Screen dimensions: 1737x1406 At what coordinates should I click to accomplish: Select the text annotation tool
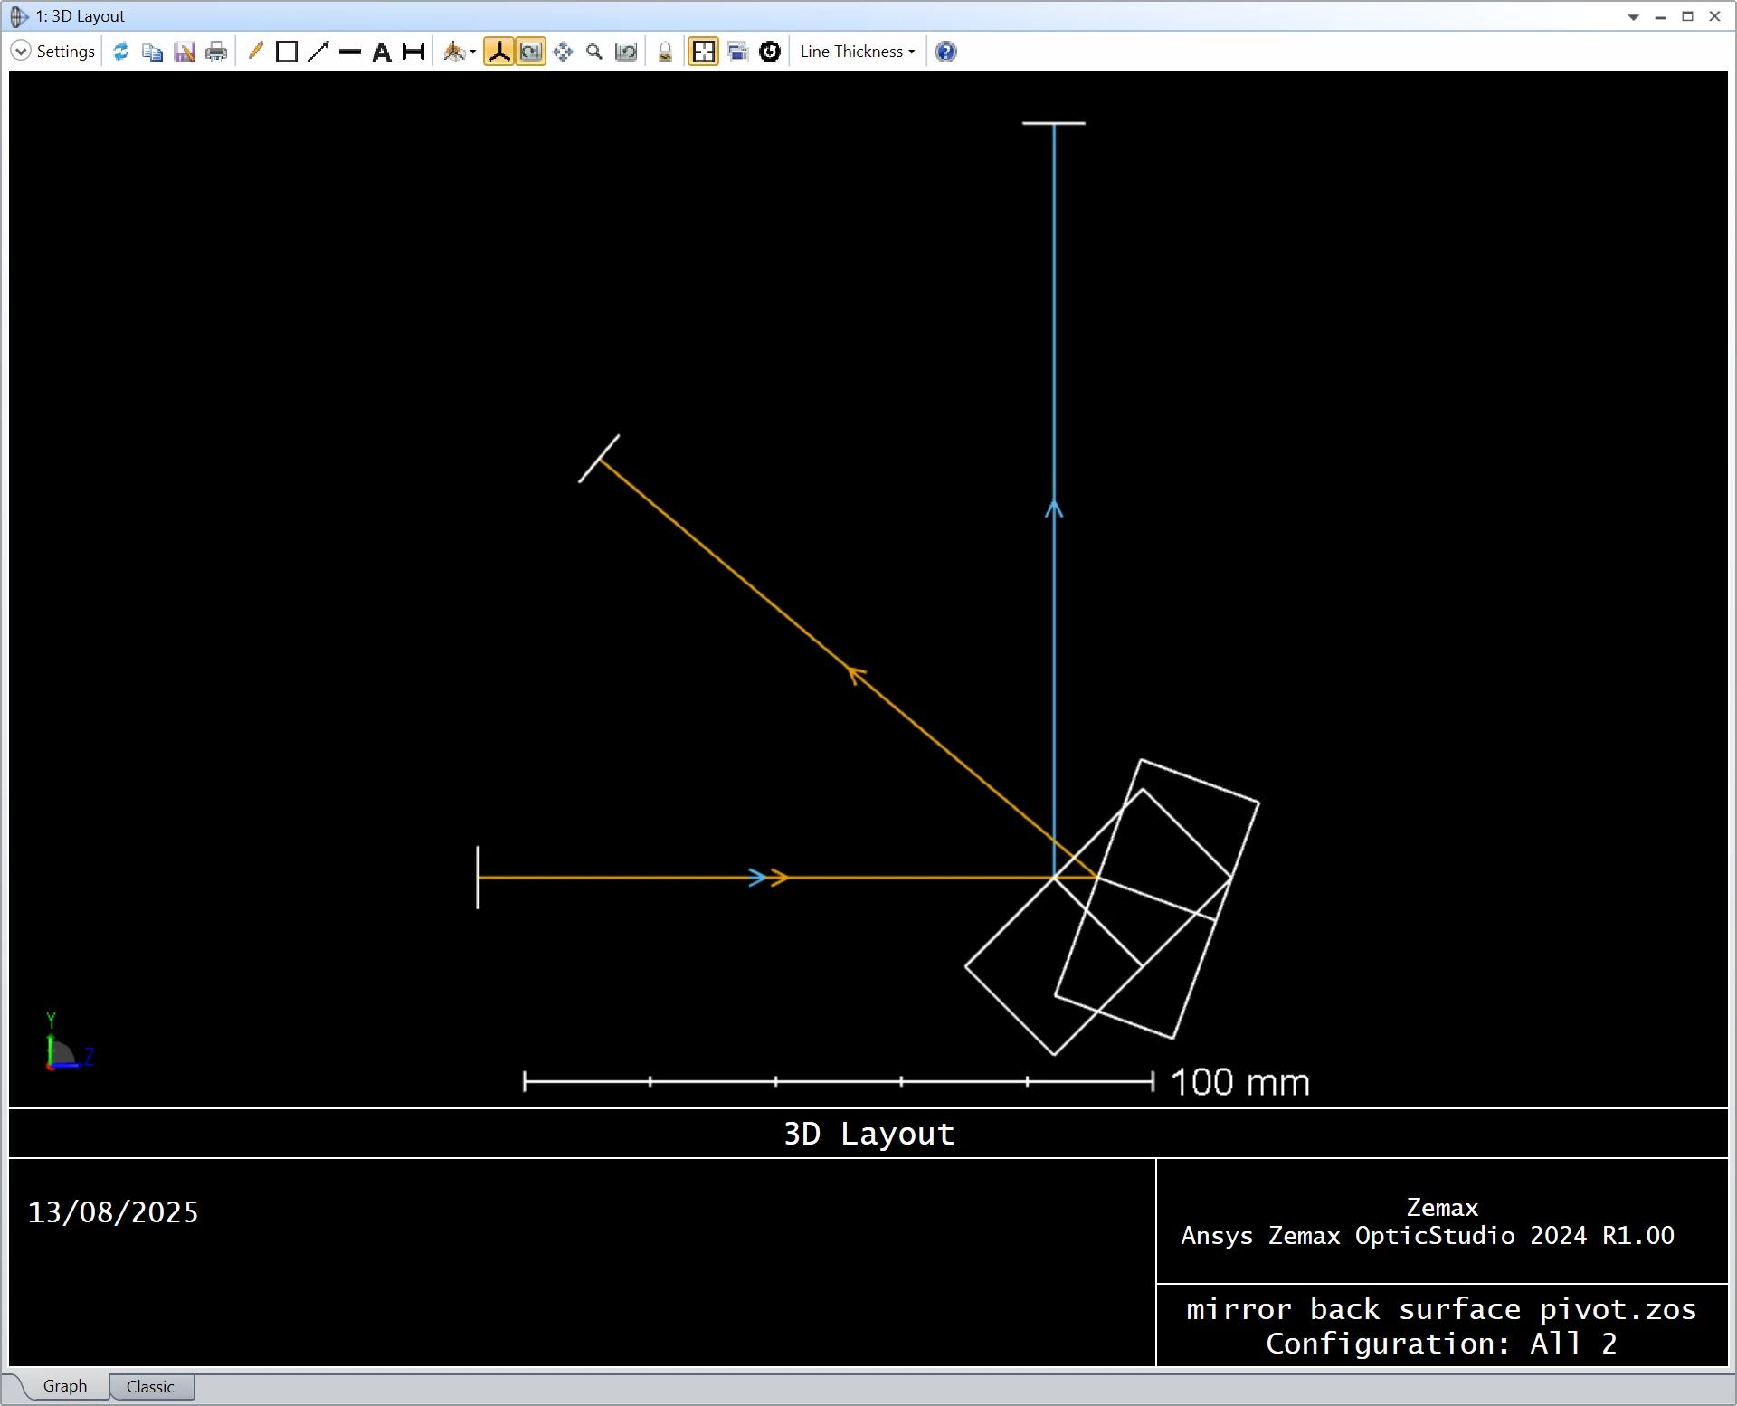382,52
